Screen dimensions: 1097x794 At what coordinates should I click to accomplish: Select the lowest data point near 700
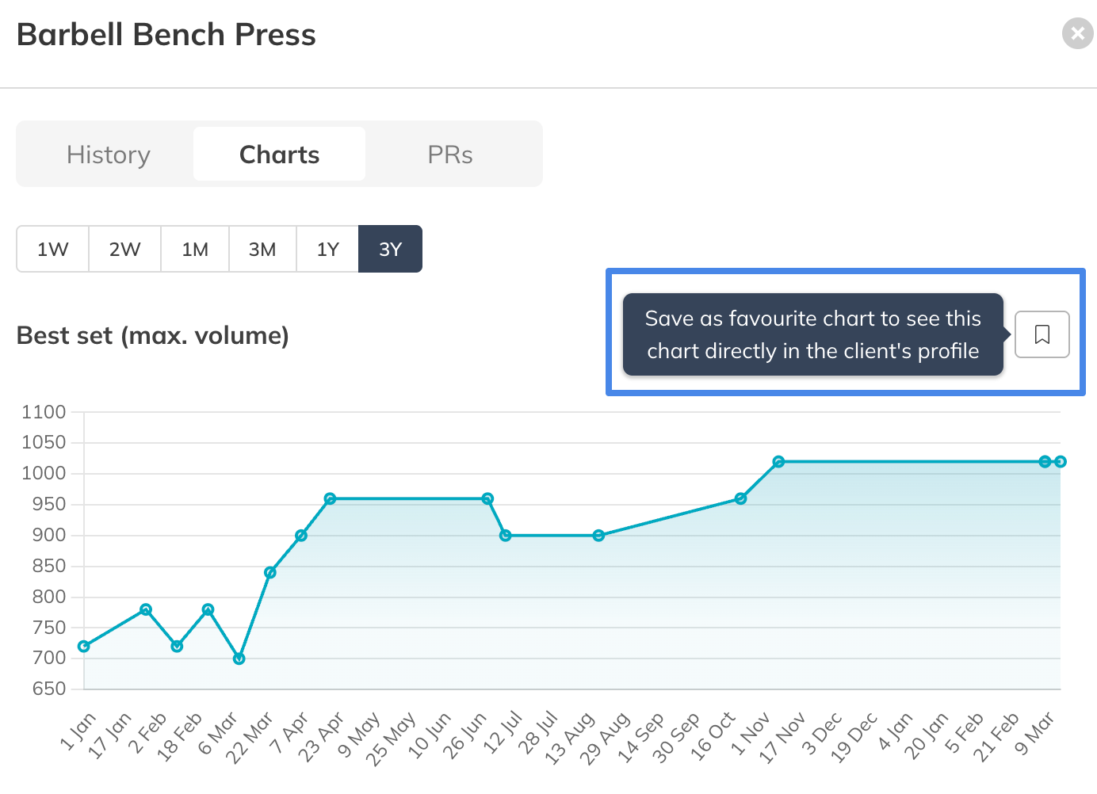click(239, 658)
